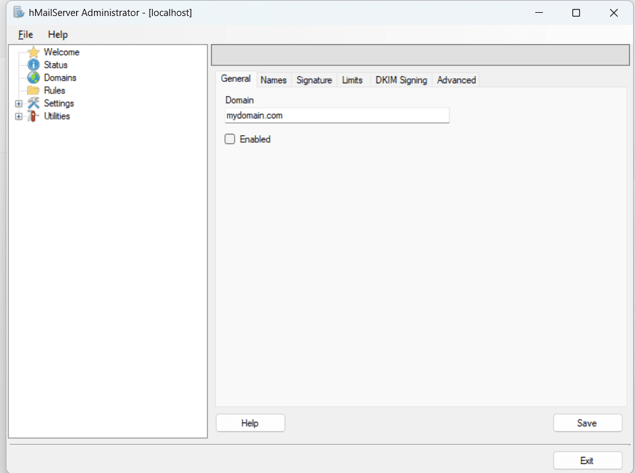The width and height of the screenshot is (635, 473).
Task: Switch to the Names tab
Action: [x=274, y=79]
